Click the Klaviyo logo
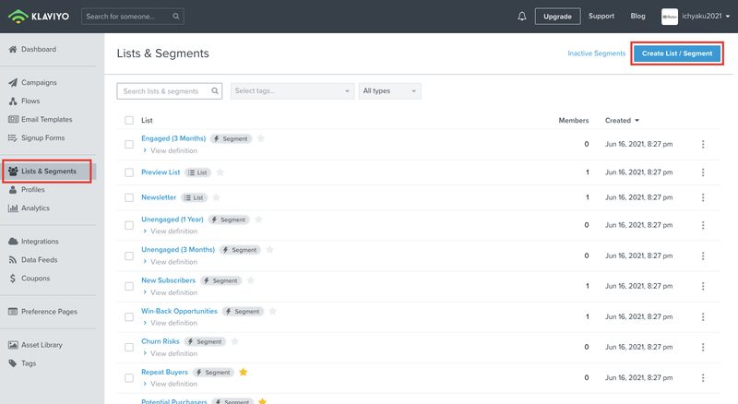Screen dimensions: 738x404 [x=39, y=17]
